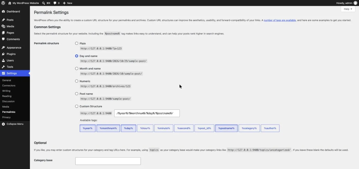Screen dimensions: 359x169
Task: Open Pages label in the sidebar menu
Action: pos(10,33)
